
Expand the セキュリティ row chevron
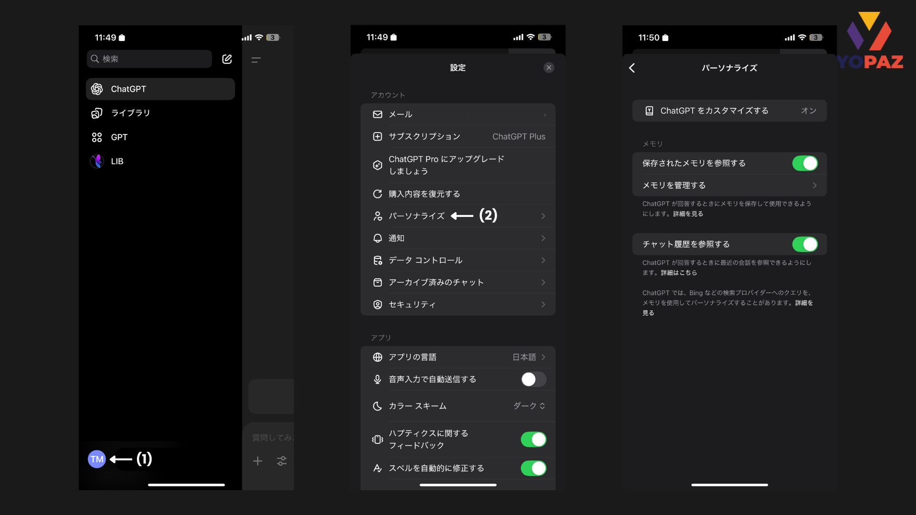click(x=543, y=304)
